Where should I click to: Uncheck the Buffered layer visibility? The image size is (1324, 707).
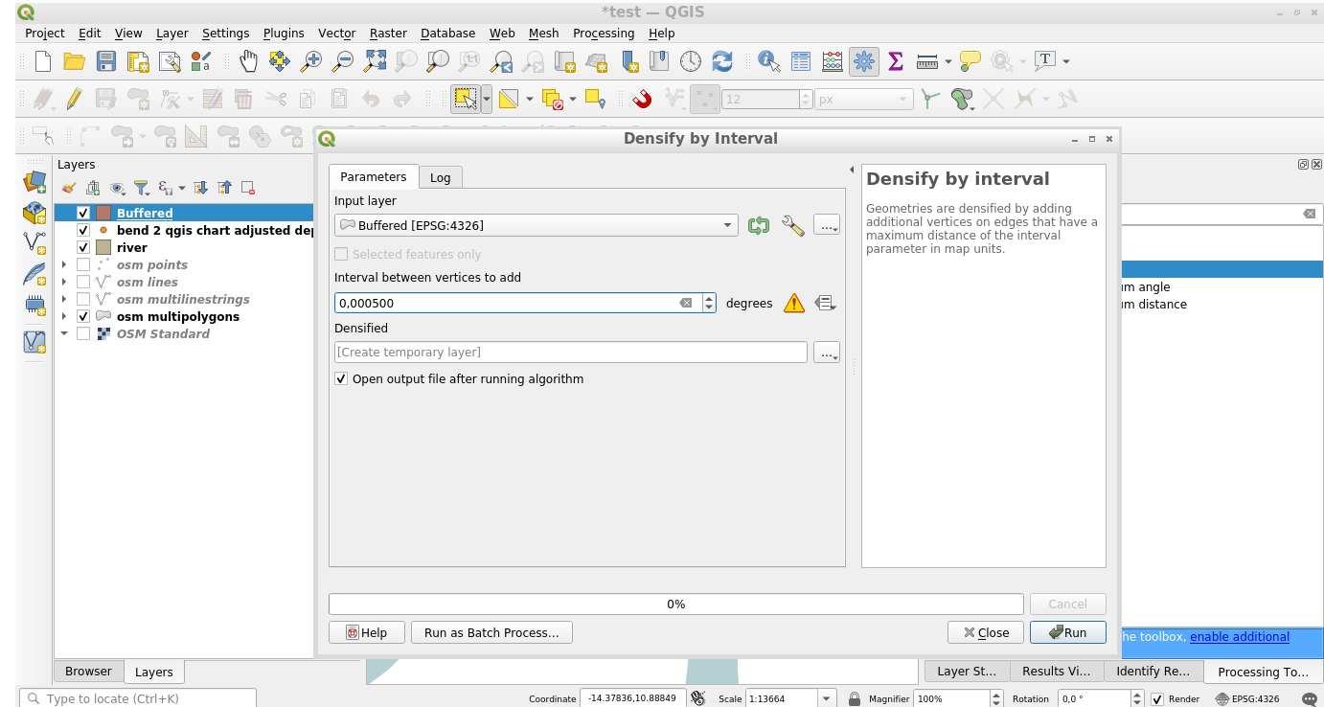(x=83, y=213)
